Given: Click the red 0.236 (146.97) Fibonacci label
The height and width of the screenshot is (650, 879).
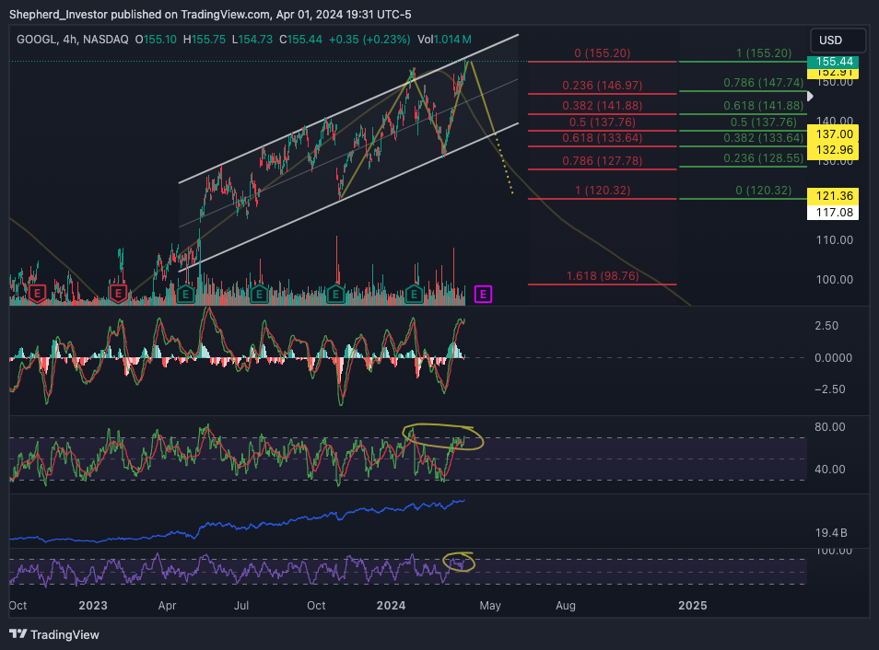Looking at the screenshot, I should (x=602, y=86).
